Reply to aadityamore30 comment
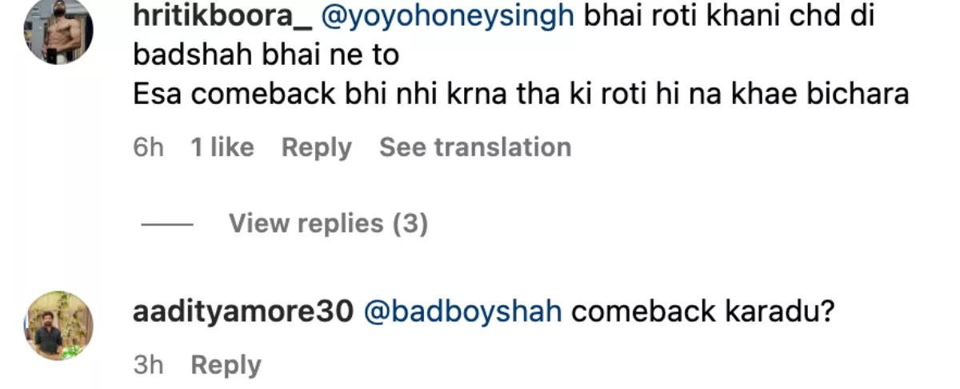Screen dimensions: 960x389 coord(226,366)
